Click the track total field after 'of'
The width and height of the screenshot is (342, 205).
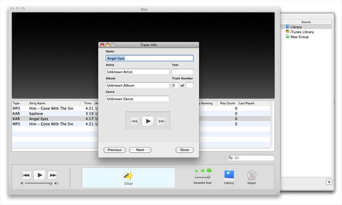tap(189, 85)
